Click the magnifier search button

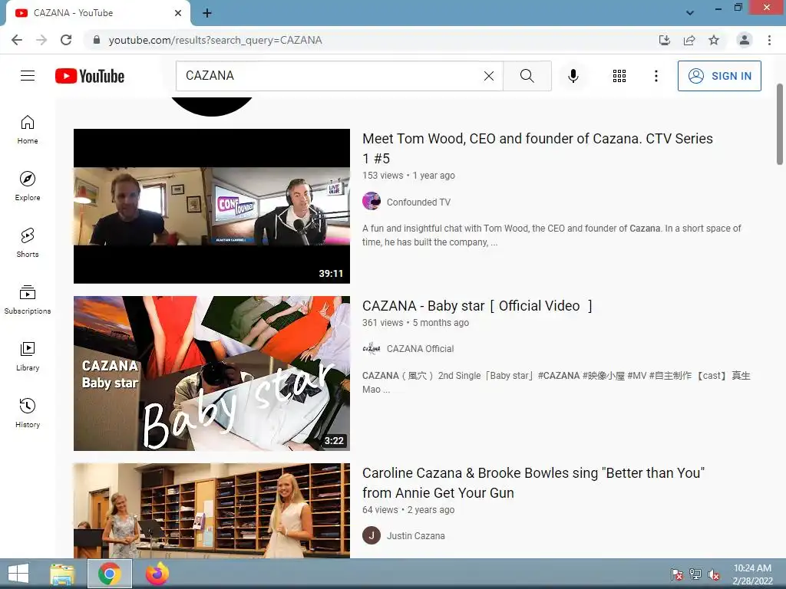point(527,76)
